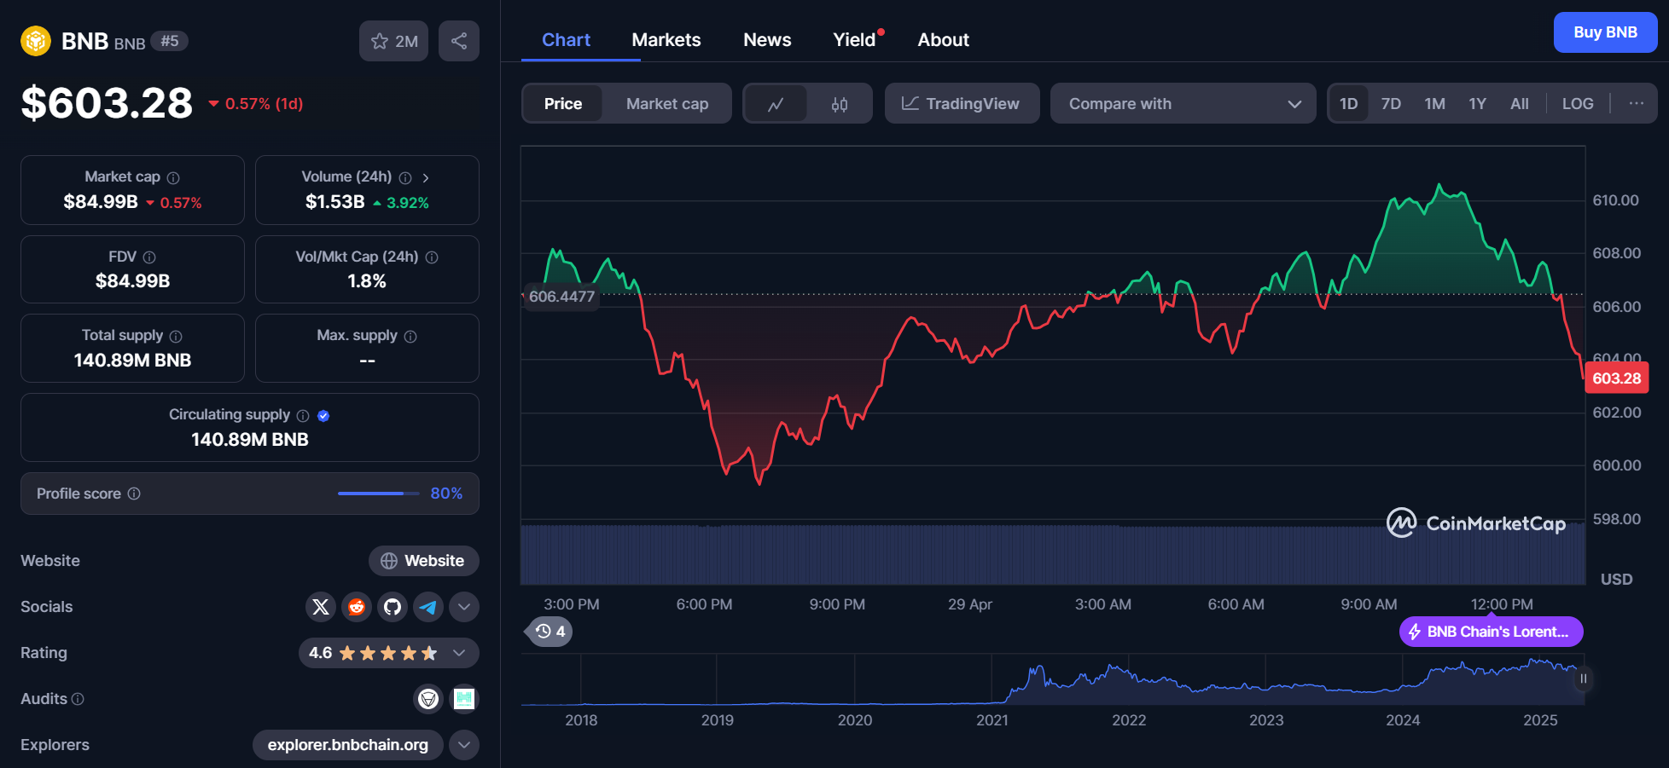Switch to the Markets tab
The height and width of the screenshot is (768, 1669).
(666, 39)
